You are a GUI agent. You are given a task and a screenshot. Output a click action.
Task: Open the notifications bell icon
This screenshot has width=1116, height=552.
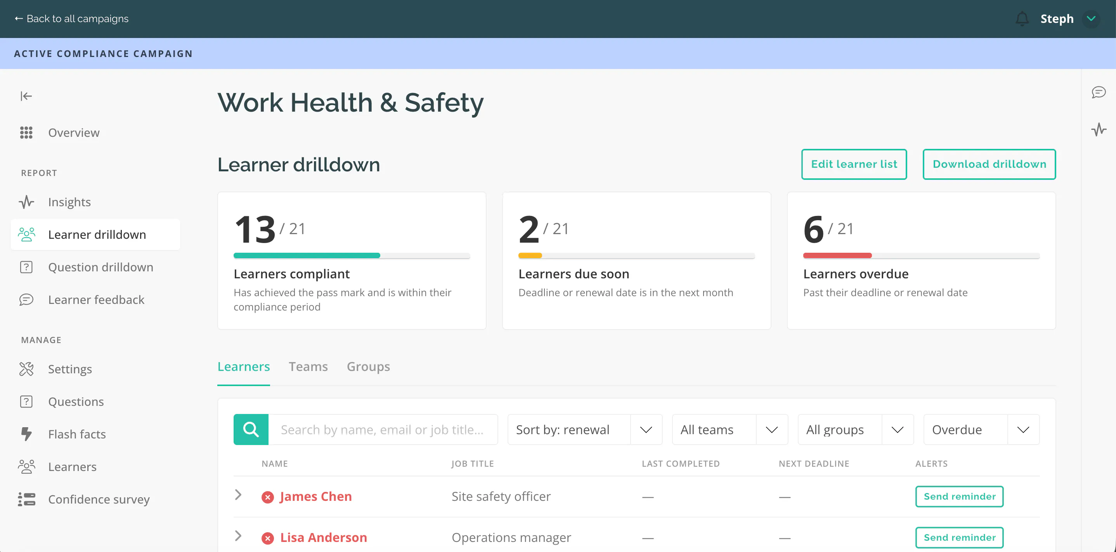pyautogui.click(x=1022, y=19)
